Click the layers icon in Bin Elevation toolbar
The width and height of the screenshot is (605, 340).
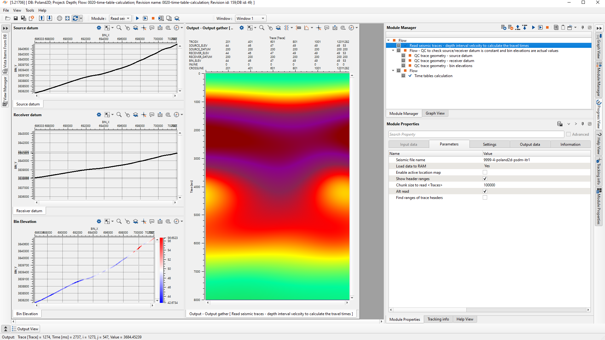135,222
